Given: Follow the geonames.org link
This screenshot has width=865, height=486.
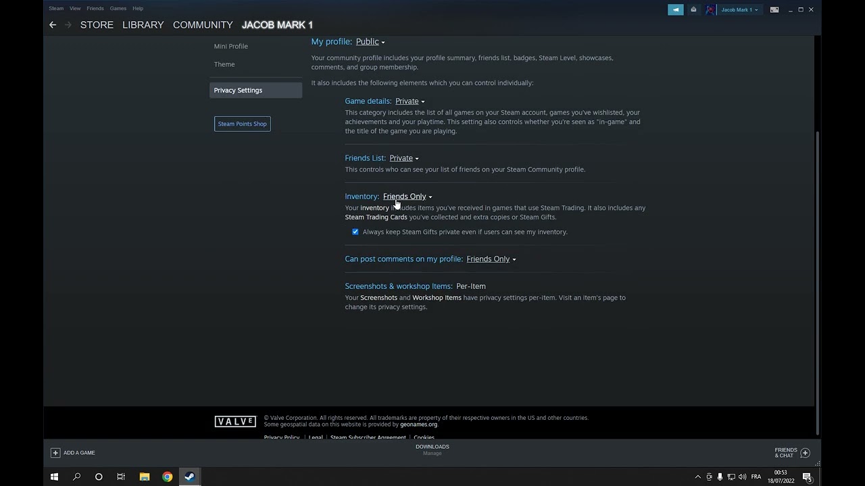Looking at the screenshot, I should tap(418, 425).
